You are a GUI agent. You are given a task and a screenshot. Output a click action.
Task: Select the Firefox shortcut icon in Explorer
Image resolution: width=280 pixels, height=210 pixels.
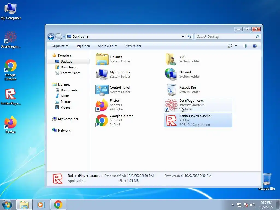click(102, 105)
